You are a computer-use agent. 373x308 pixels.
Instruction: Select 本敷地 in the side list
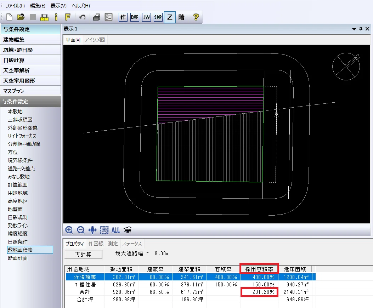[x=15, y=112]
